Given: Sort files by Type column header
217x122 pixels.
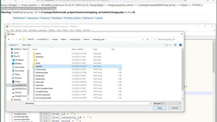Looking at the screenshot, I should [95, 49].
